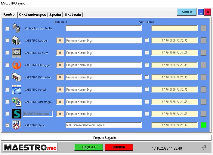The width and height of the screenshot is (213, 155).
Task: Click the green BAŞLAT button
Action: pyautogui.click(x=89, y=147)
